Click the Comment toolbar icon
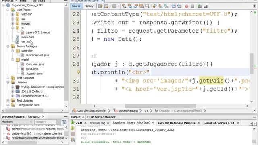Viewport: 258px width, 145px height. pyautogui.click(x=200, y=6)
